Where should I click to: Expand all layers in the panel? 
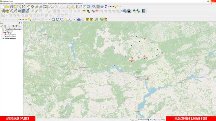[13, 26]
